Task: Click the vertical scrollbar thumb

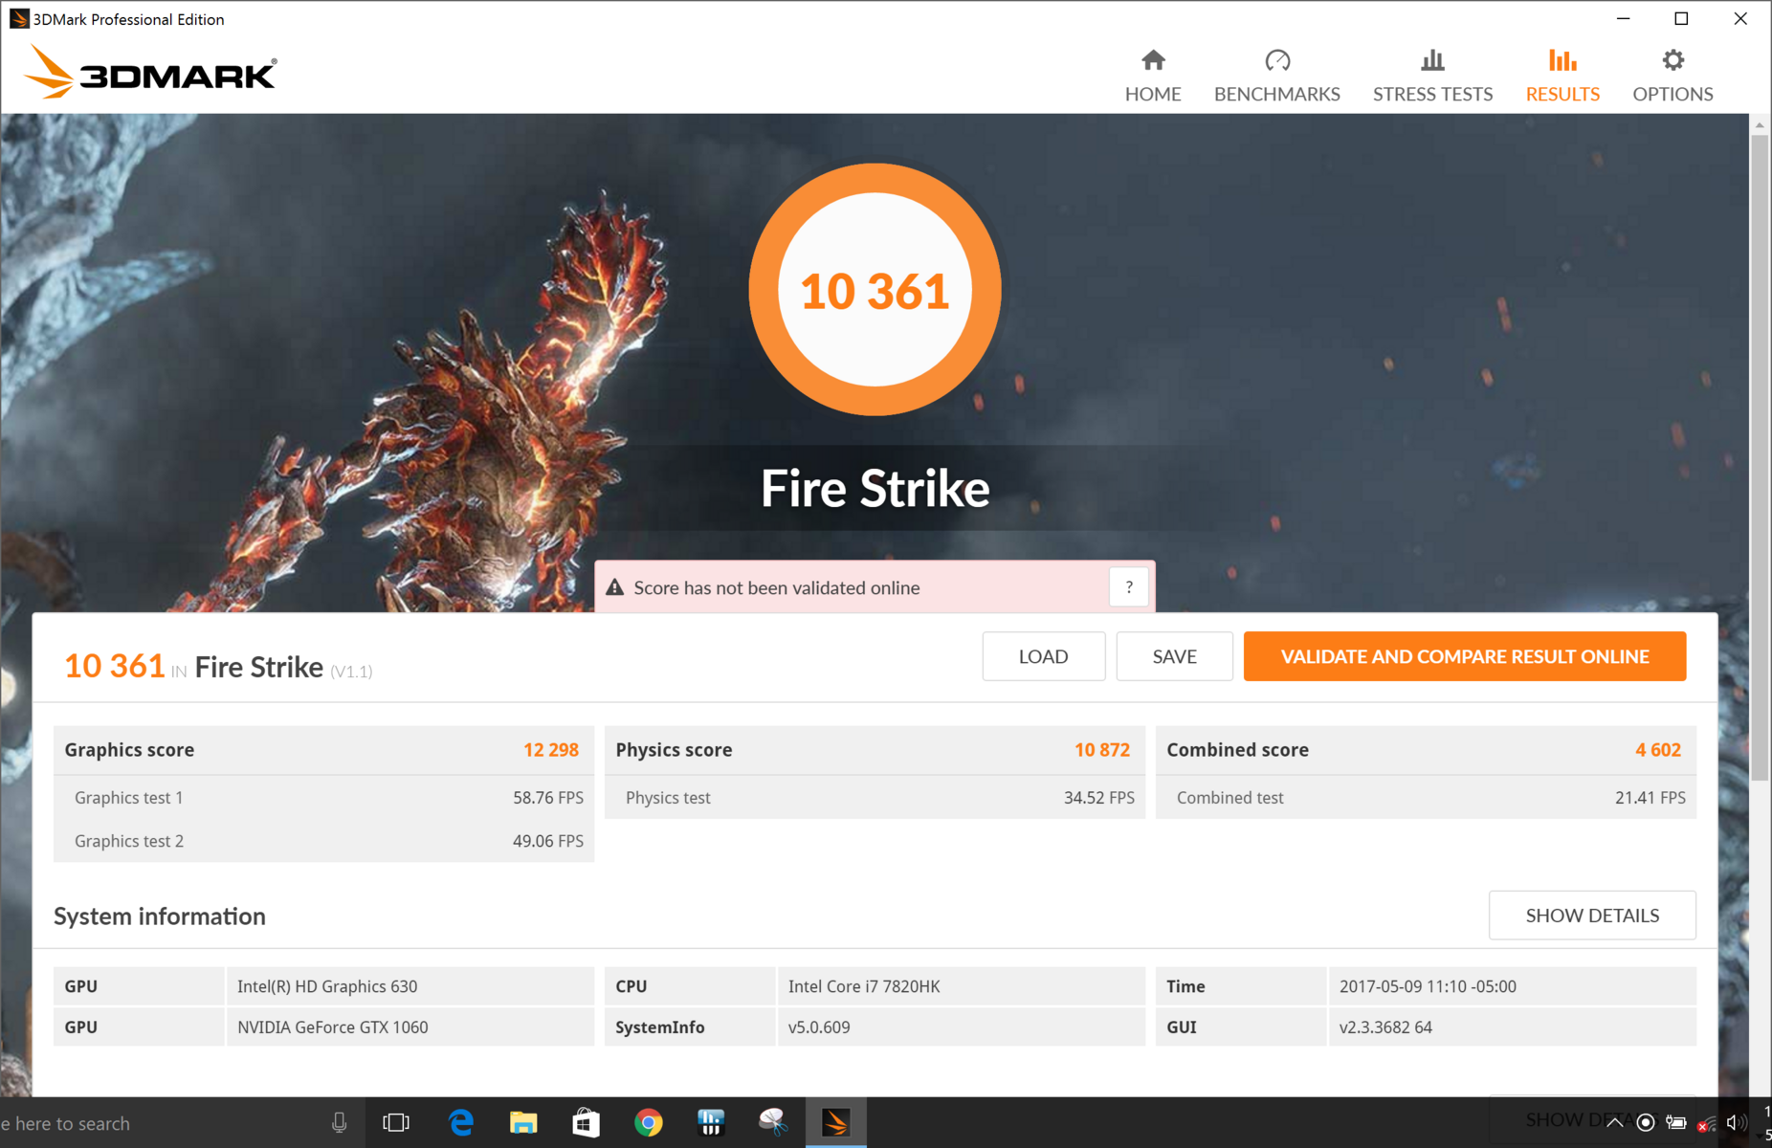Action: tap(1760, 457)
